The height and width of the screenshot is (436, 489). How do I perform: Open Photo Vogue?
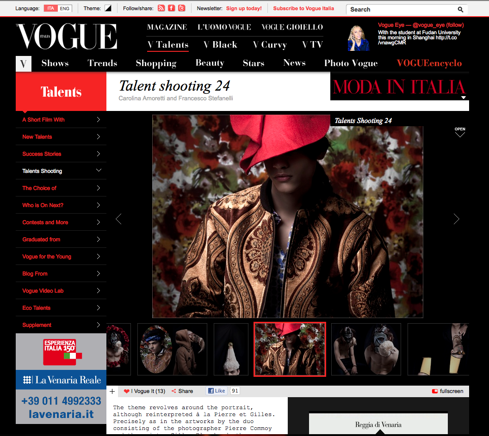tap(351, 64)
